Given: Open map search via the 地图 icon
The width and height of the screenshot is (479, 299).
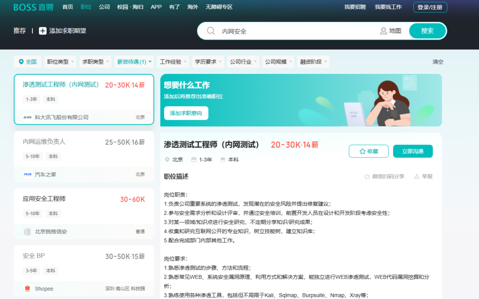Looking at the screenshot, I should click(x=383, y=31).
